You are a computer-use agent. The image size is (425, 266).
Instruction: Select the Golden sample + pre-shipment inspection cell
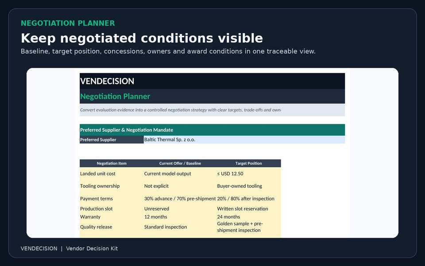pyautogui.click(x=248, y=227)
